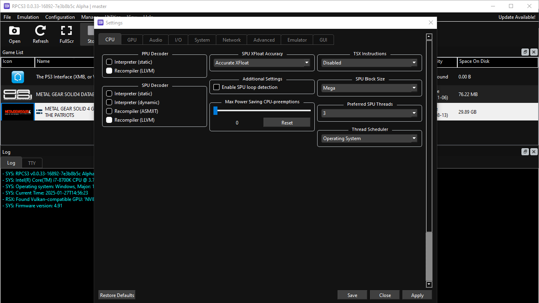Open the Configuration menu
Viewport: 539px width, 303px height.
60,17
